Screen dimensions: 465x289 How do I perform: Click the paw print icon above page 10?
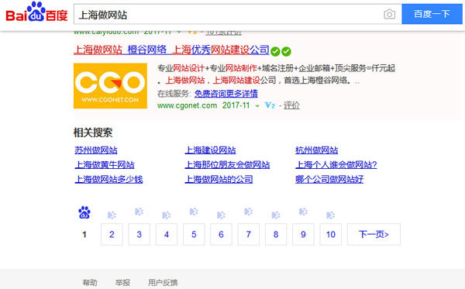pos(330,215)
